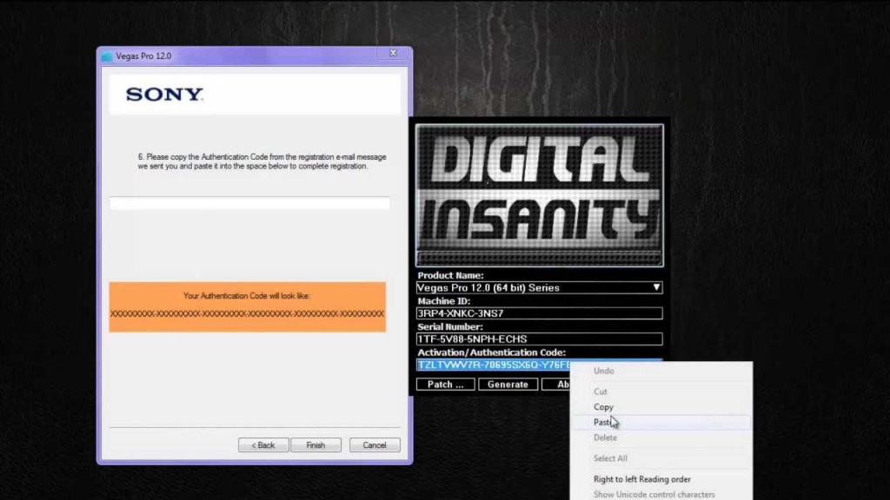Click the "Machine ID:" label
Viewport: 890px width, 500px height.
(x=444, y=301)
